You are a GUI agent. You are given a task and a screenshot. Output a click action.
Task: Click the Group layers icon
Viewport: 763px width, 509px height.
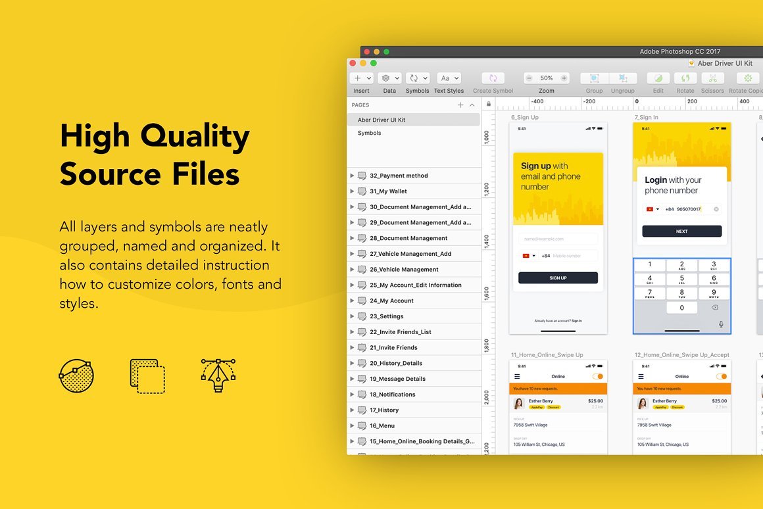pyautogui.click(x=594, y=78)
